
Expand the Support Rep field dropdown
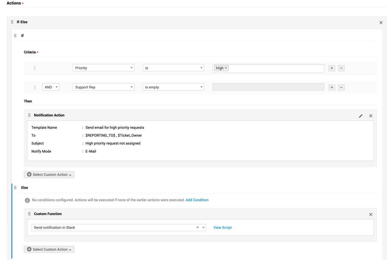(103, 87)
